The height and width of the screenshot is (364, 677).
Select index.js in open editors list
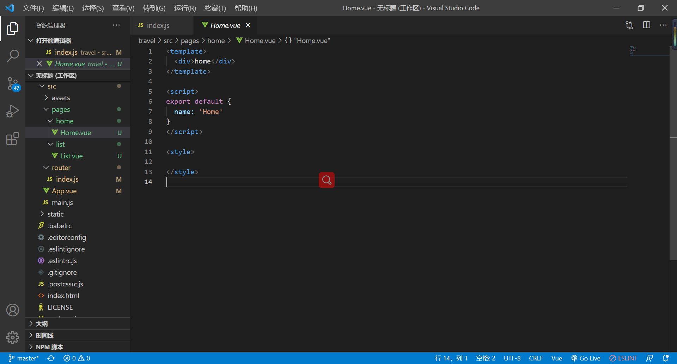click(x=78, y=52)
